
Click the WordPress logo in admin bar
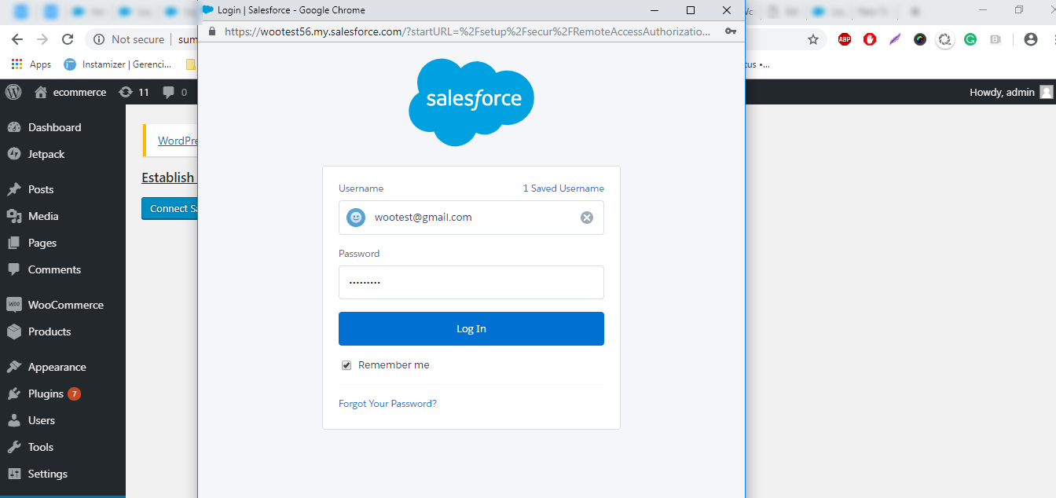tap(13, 92)
